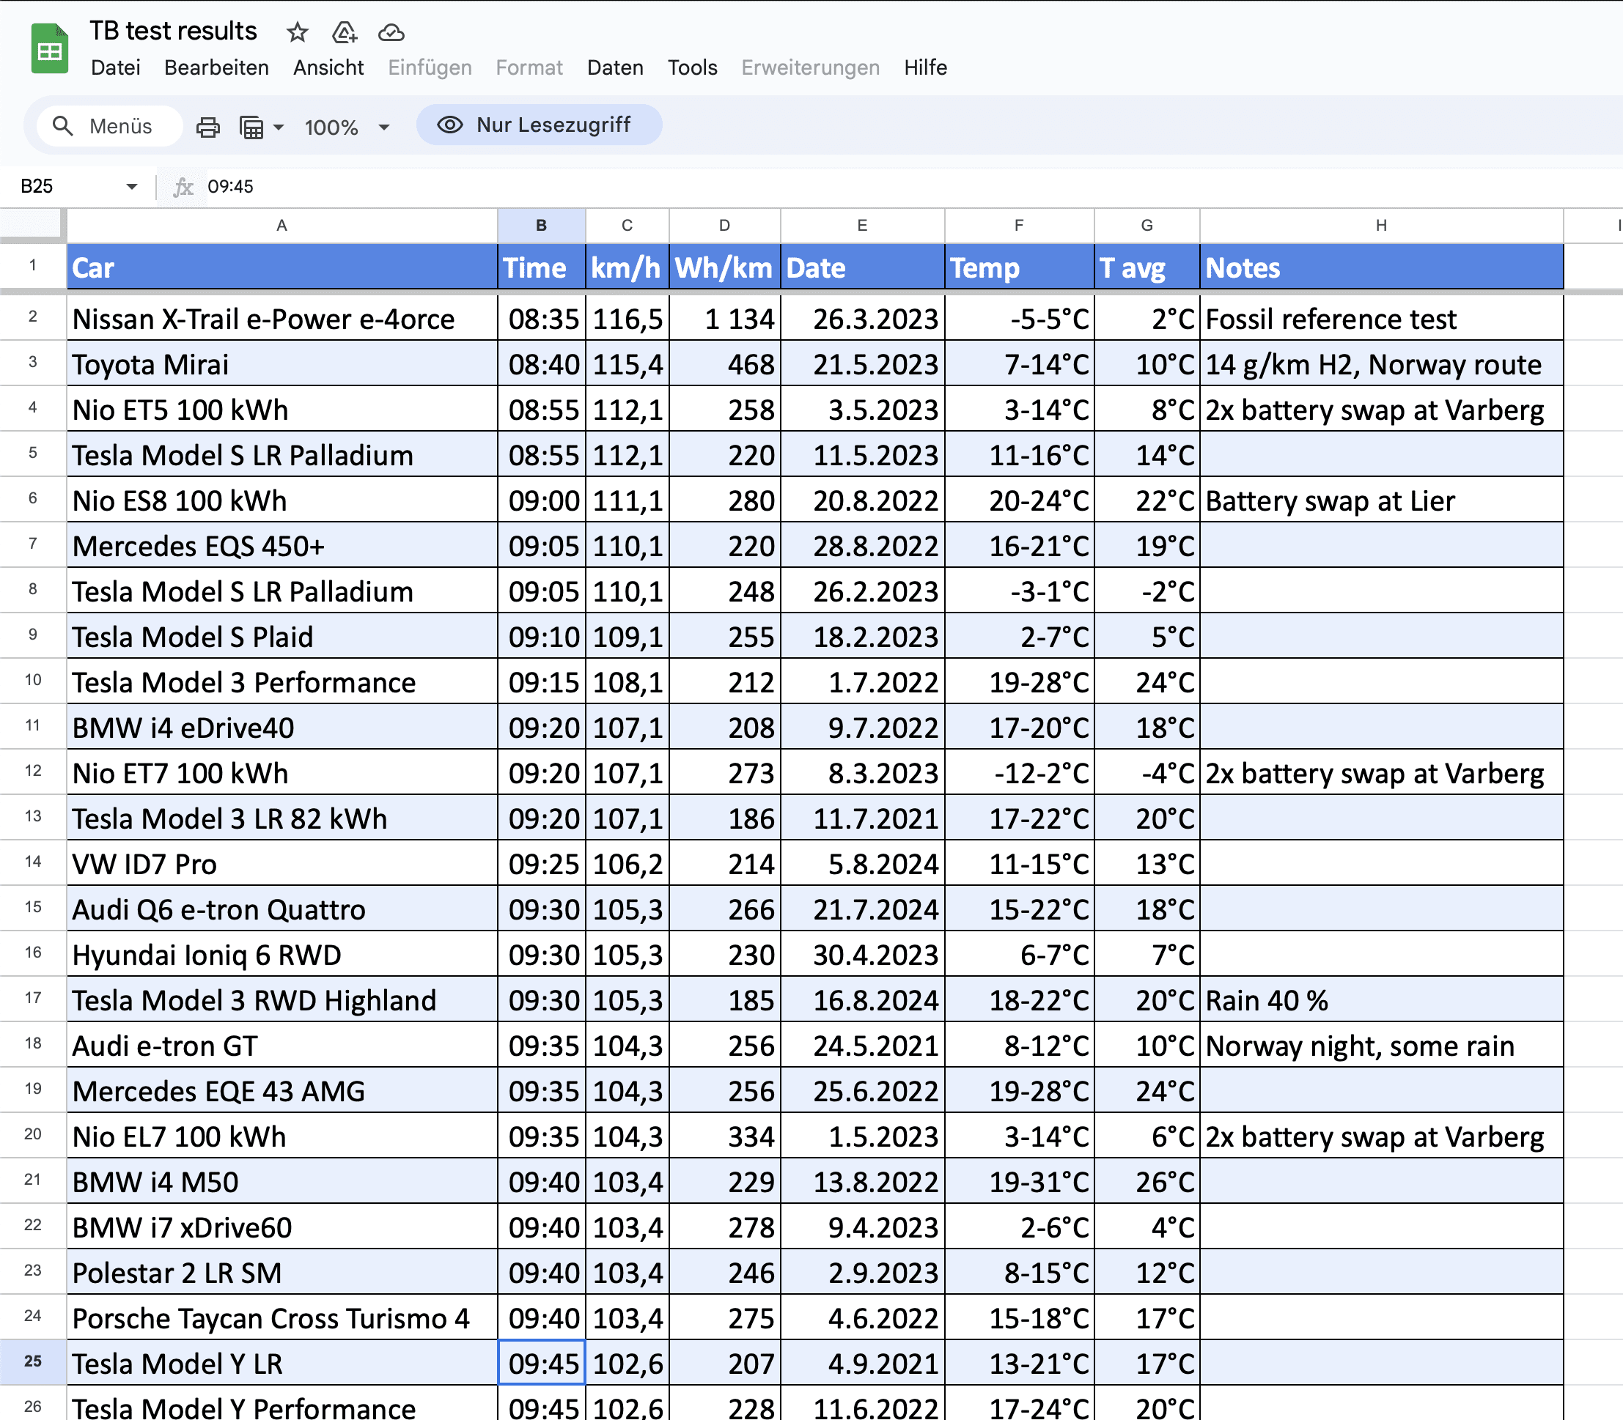Select the Toyota Mirai cell
The image size is (1623, 1420).
point(282,363)
